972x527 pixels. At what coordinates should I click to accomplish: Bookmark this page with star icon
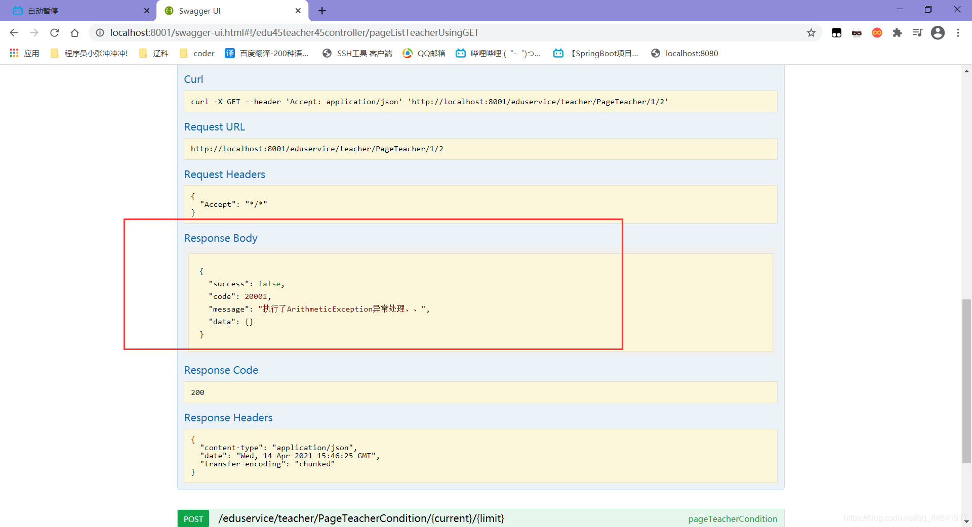pyautogui.click(x=811, y=33)
